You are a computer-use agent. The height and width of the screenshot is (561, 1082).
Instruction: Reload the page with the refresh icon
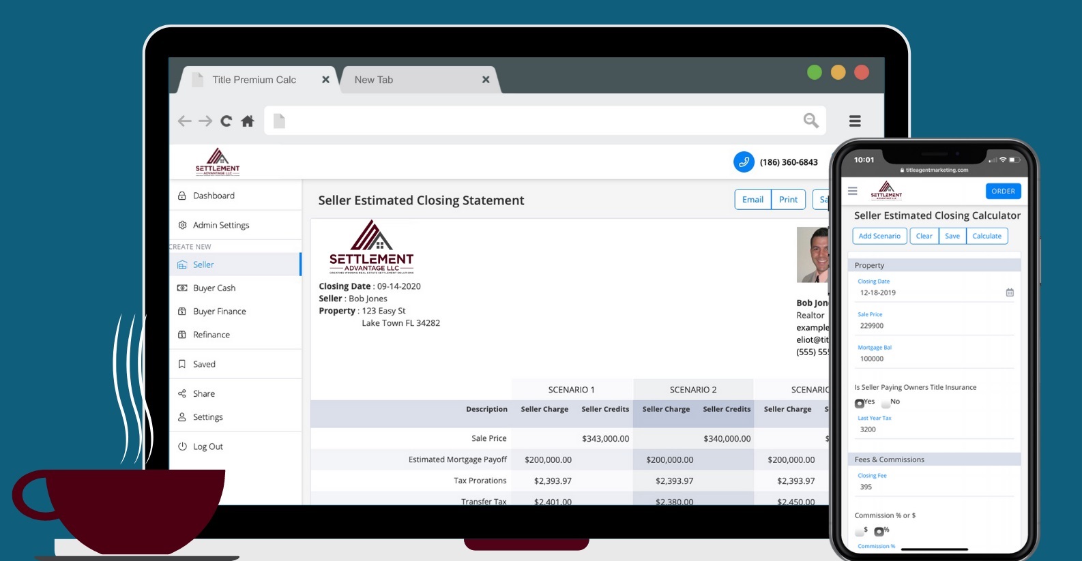(x=226, y=121)
